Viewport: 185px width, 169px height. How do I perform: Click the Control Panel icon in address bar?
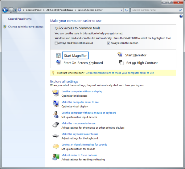pyautogui.click(x=20, y=10)
